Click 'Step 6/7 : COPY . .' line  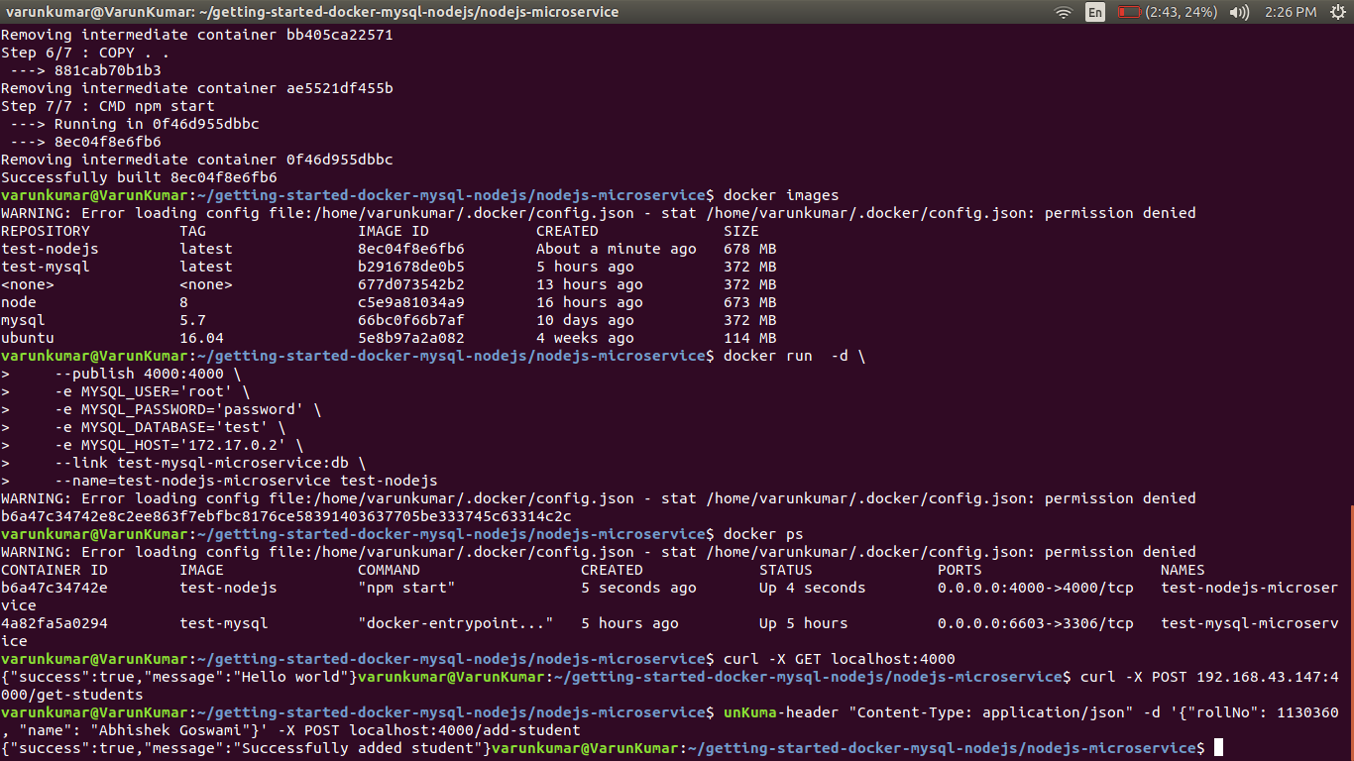coord(85,53)
